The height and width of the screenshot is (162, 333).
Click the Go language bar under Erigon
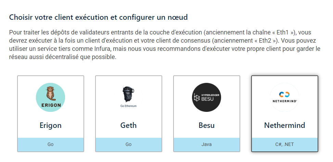[x=50, y=144]
